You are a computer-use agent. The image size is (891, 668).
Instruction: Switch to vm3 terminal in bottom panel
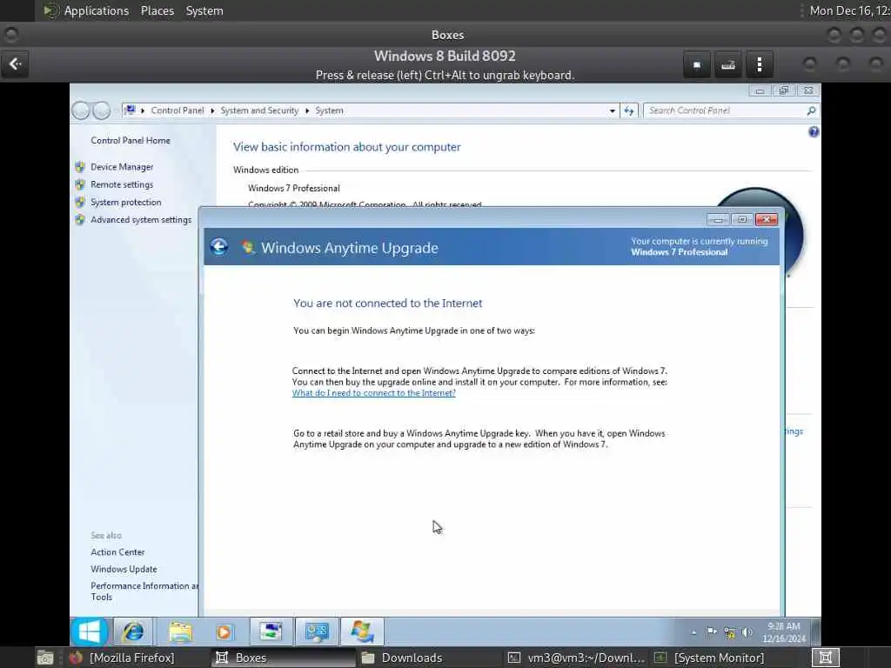(576, 658)
